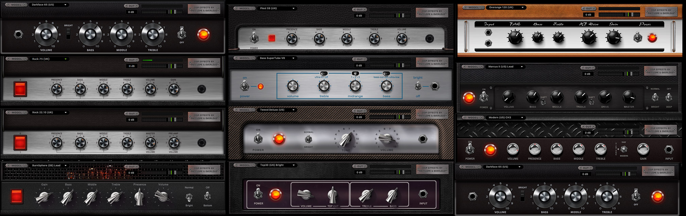Click the Tweed Deluxe Volume knob
Image resolution: width=686 pixels, height=216 pixels.
(386, 138)
